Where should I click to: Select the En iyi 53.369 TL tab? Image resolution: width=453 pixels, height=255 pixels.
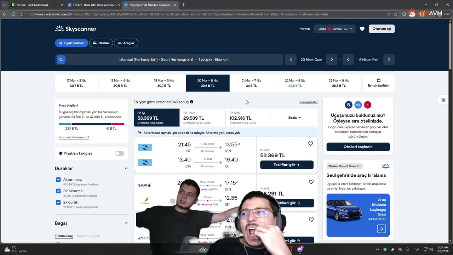[156, 118]
